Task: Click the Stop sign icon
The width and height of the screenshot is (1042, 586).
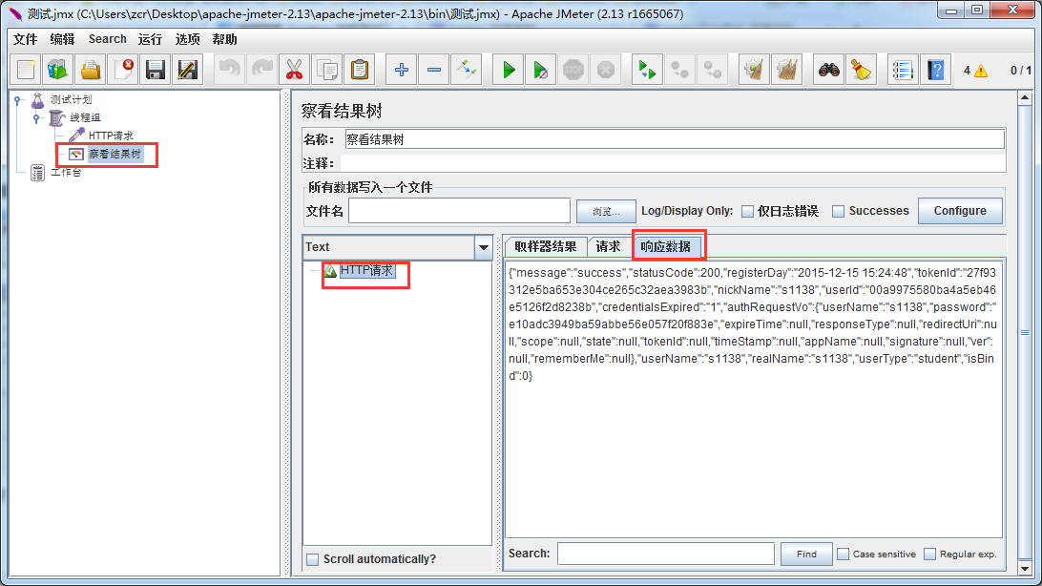Action: click(x=573, y=70)
